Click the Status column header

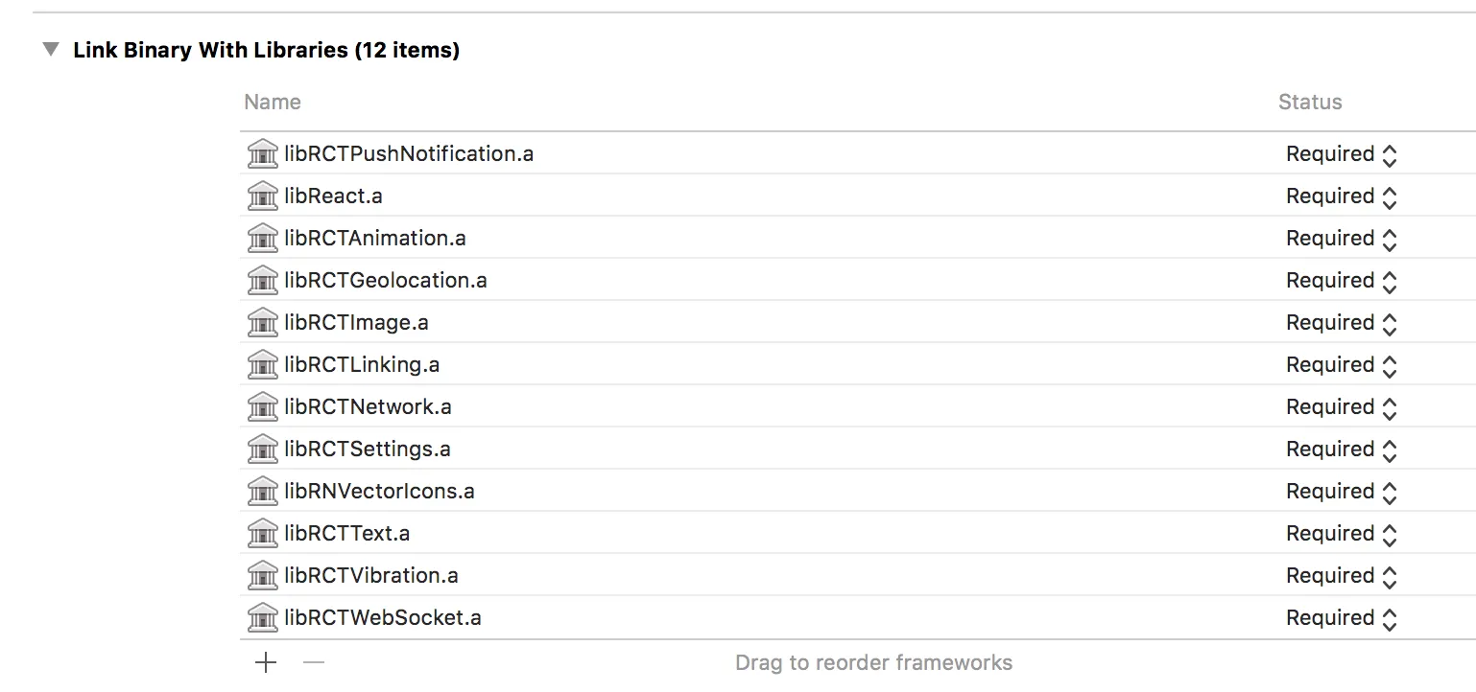coord(1310,103)
